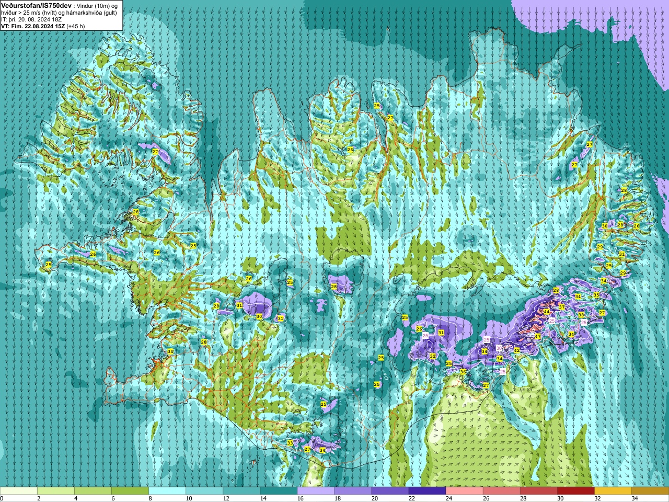The height and width of the screenshot is (502, 669).
Task: Click the red 28–30 legend swatch
Action: 538,491
